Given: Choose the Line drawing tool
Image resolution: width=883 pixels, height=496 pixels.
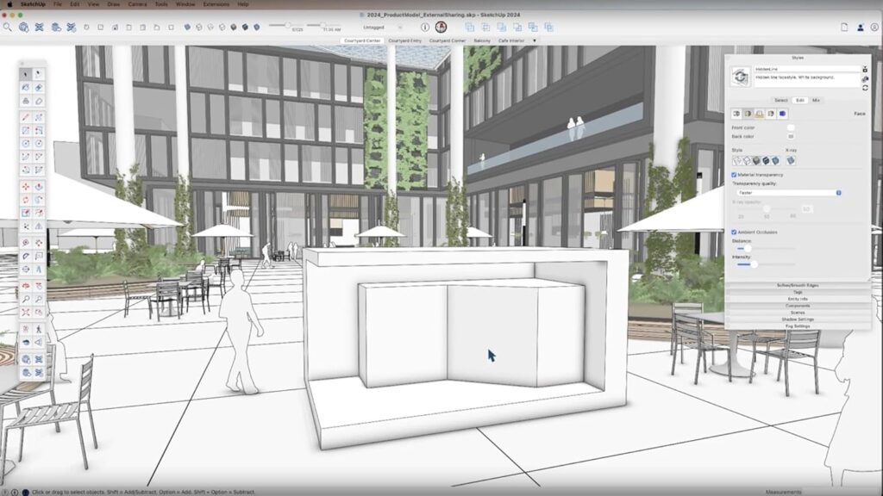Looking at the screenshot, I should (x=26, y=116).
